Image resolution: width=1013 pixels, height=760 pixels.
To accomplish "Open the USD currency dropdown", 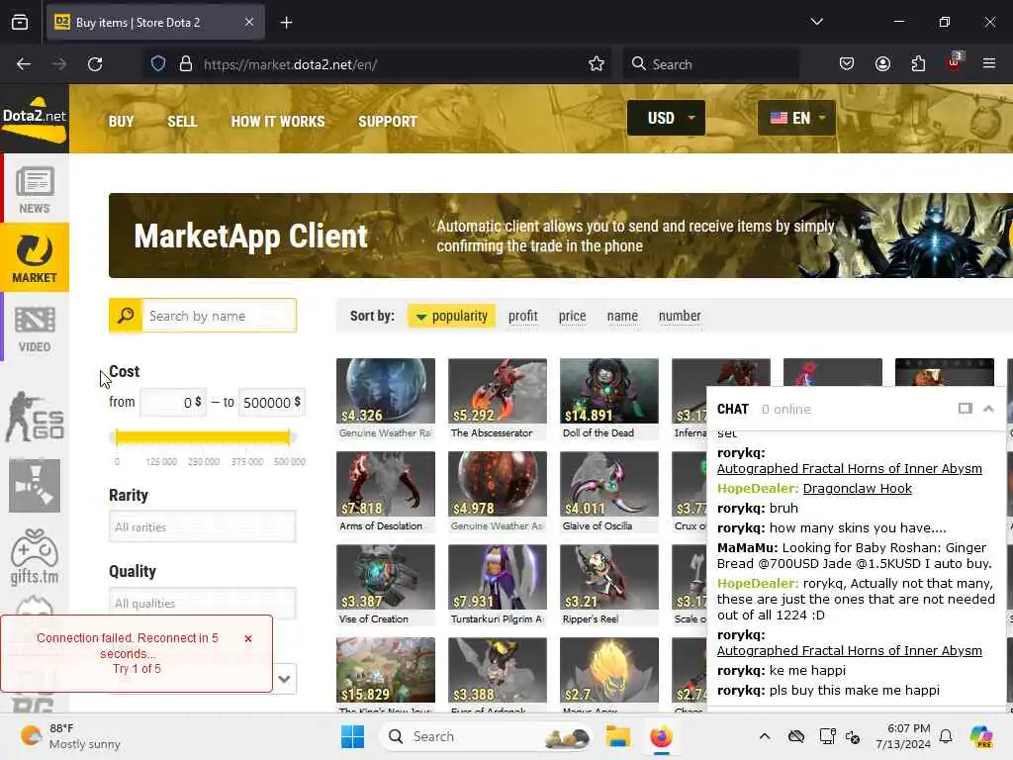I will (666, 118).
